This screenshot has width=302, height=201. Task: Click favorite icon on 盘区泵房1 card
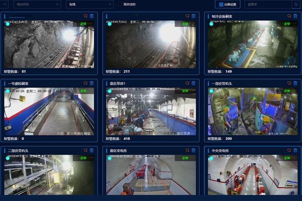(x=187, y=83)
